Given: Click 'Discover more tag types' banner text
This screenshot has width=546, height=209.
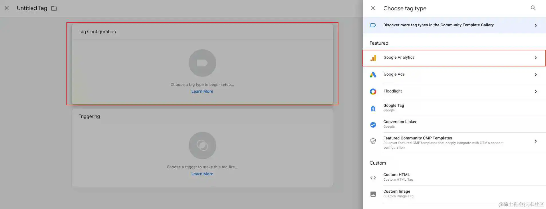Looking at the screenshot, I should coord(438,25).
